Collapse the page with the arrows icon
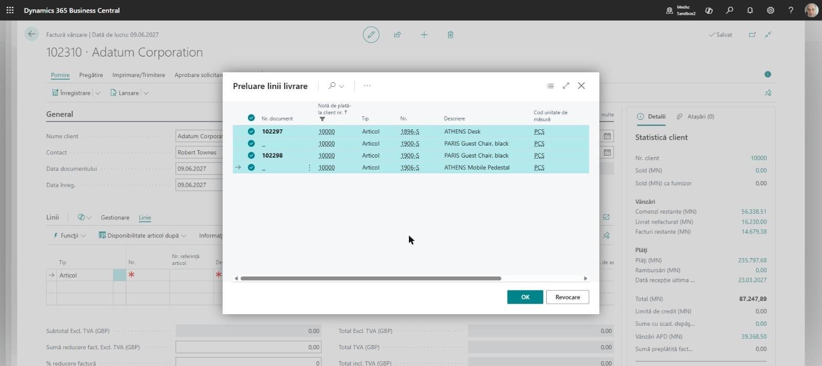Image resolution: width=822 pixels, height=366 pixels. tap(768, 35)
